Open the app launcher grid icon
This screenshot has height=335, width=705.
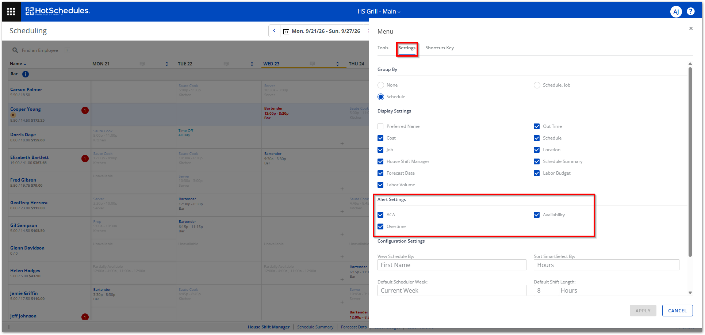11,12
